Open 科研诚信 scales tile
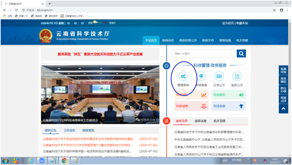292x165 pixels. point(192,106)
